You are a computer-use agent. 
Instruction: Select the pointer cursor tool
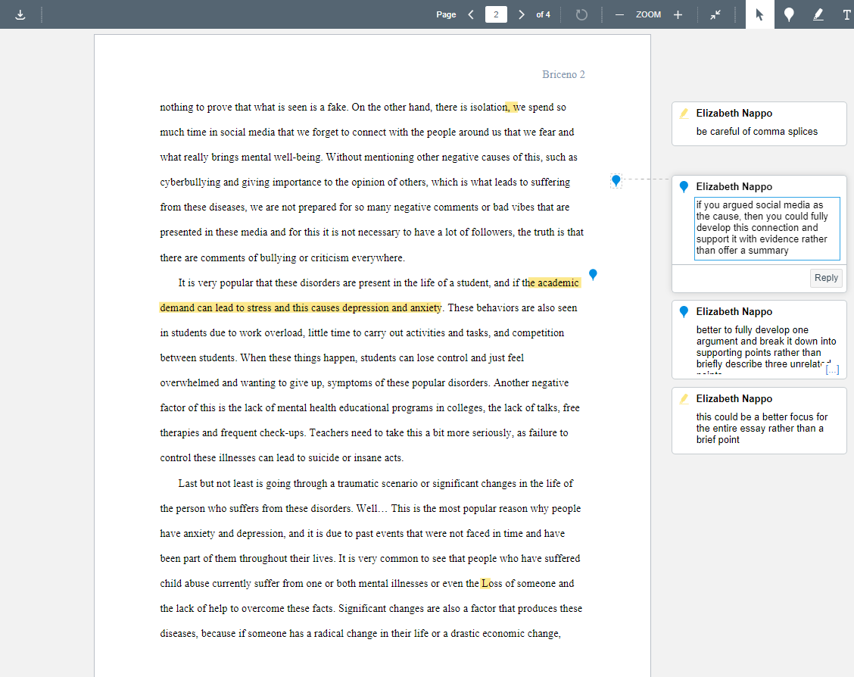click(x=760, y=14)
